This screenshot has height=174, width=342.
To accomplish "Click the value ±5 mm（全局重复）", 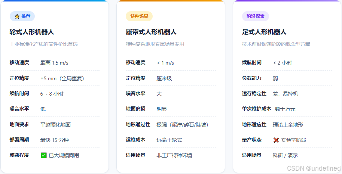I will [62, 78].
